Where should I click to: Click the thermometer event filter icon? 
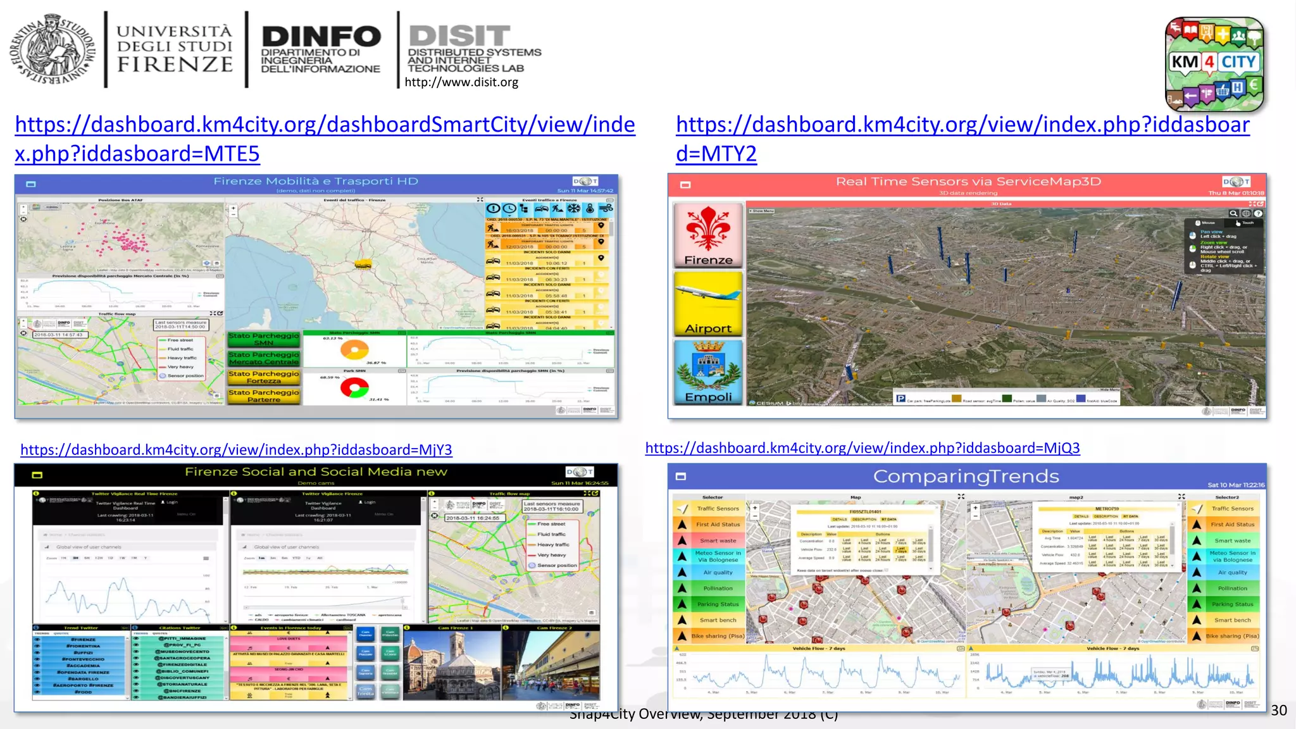click(589, 208)
